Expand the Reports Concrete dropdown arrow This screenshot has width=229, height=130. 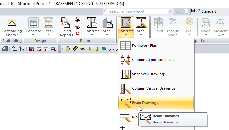pyautogui.click(x=92, y=35)
